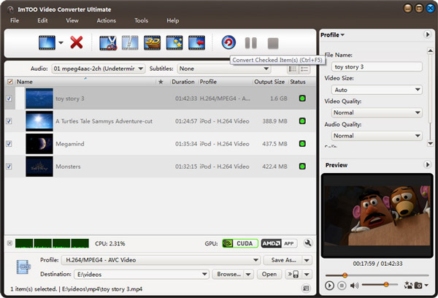Click Convert Checked Items button
Screen dimensions: 438x298
point(228,42)
